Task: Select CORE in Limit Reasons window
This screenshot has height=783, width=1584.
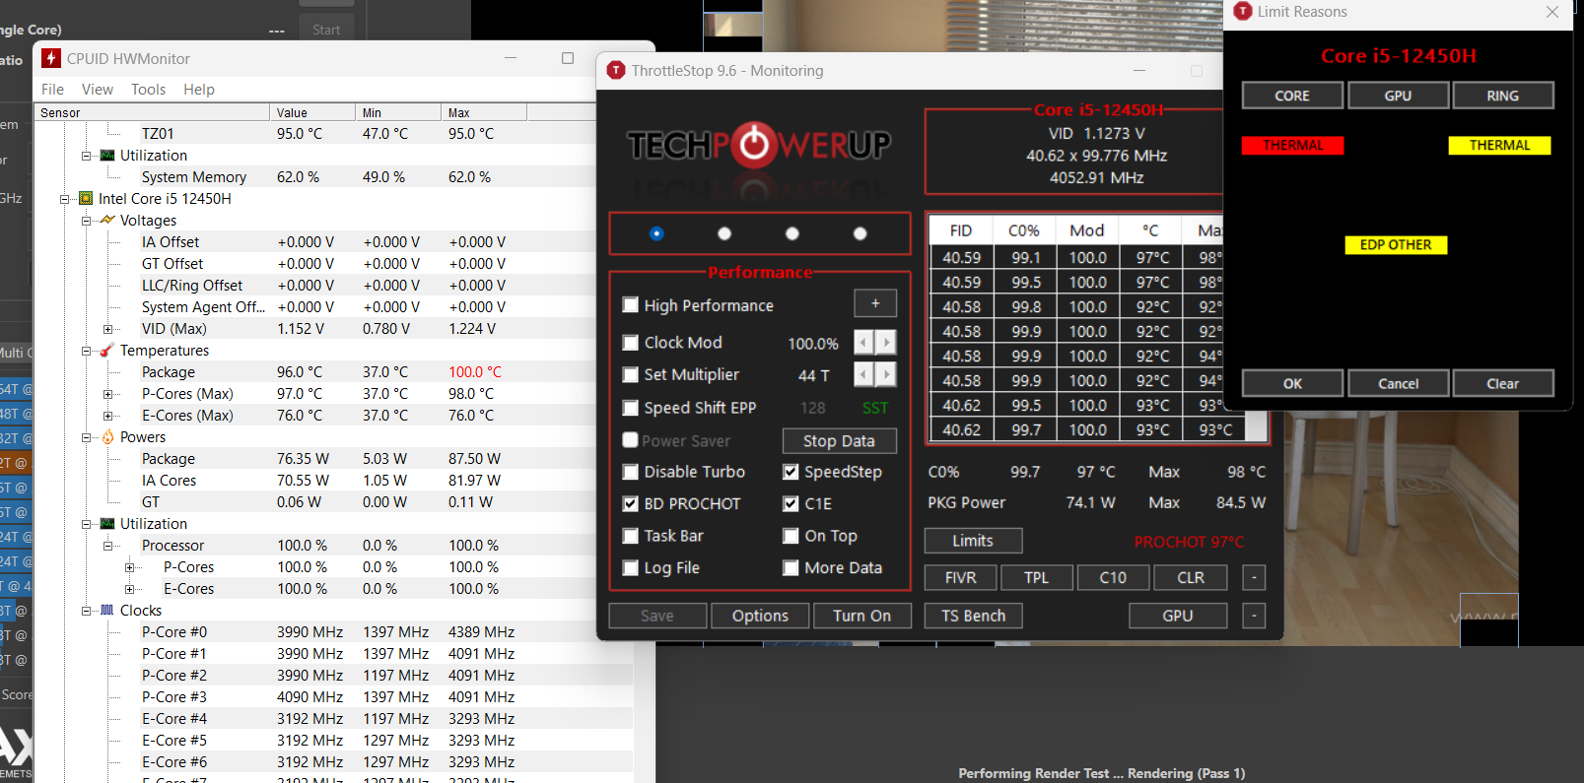Action: pyautogui.click(x=1292, y=96)
